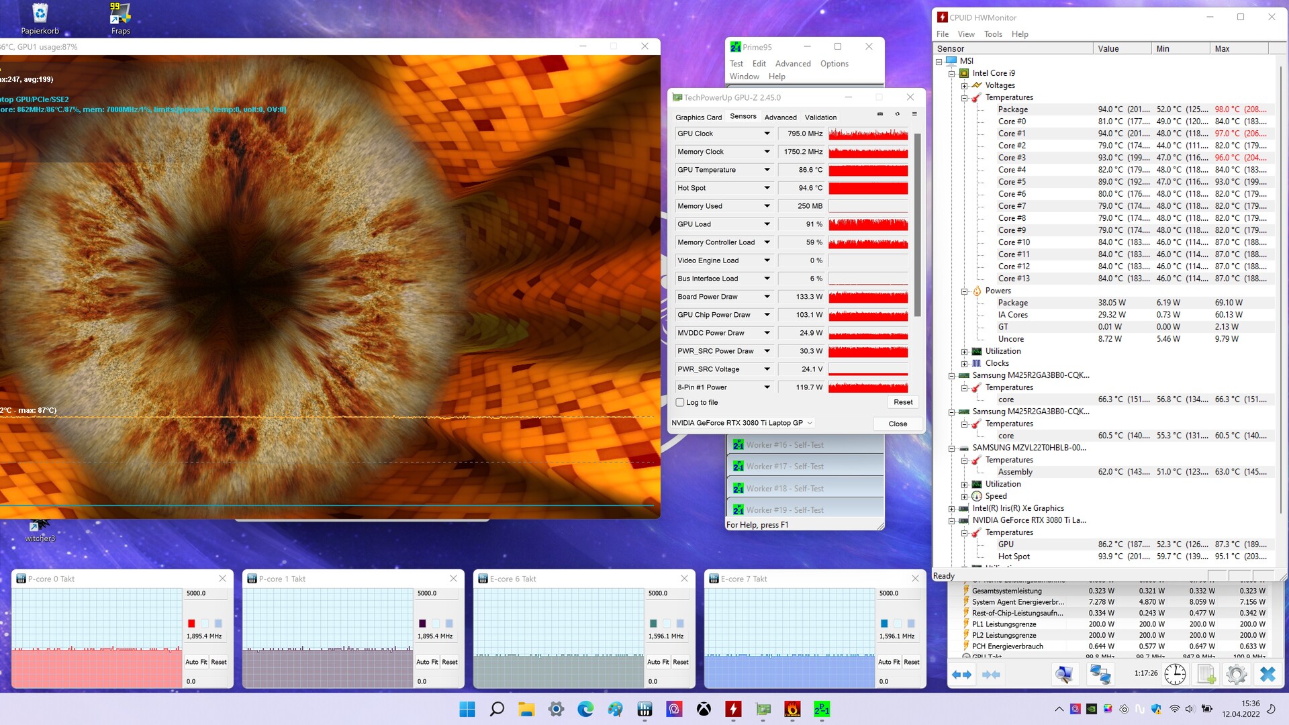Viewport: 1289px width, 725px height.
Task: Click GPU-Z refresh icon
Action: click(x=898, y=114)
